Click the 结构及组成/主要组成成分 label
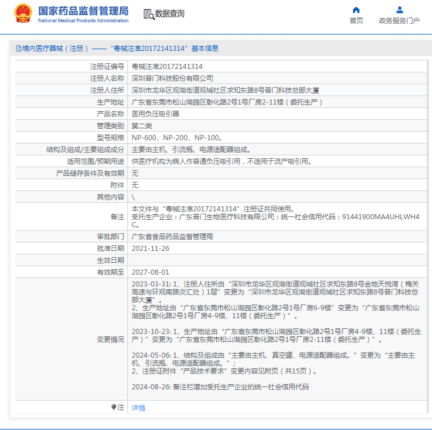Viewport: 432px width, 430px height. (85, 150)
